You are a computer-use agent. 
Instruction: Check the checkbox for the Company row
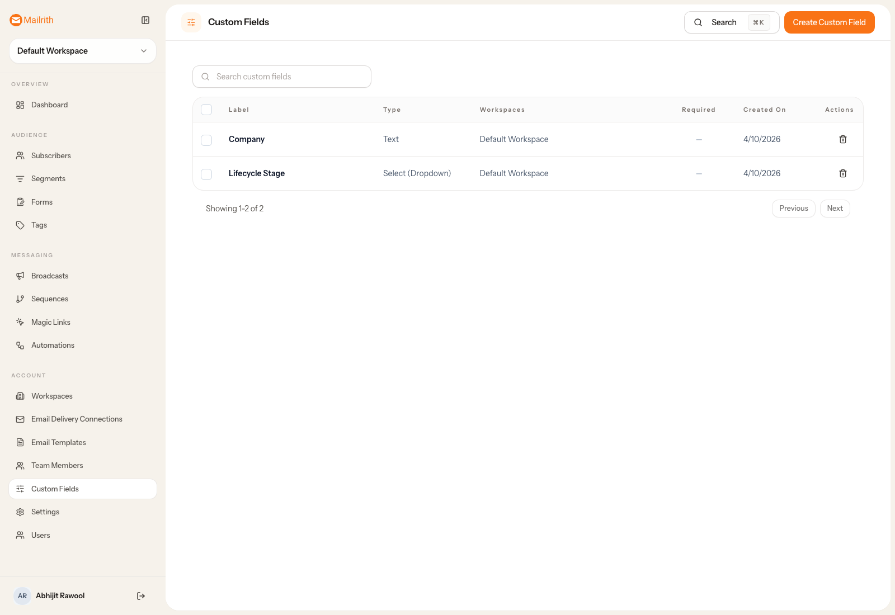206,140
